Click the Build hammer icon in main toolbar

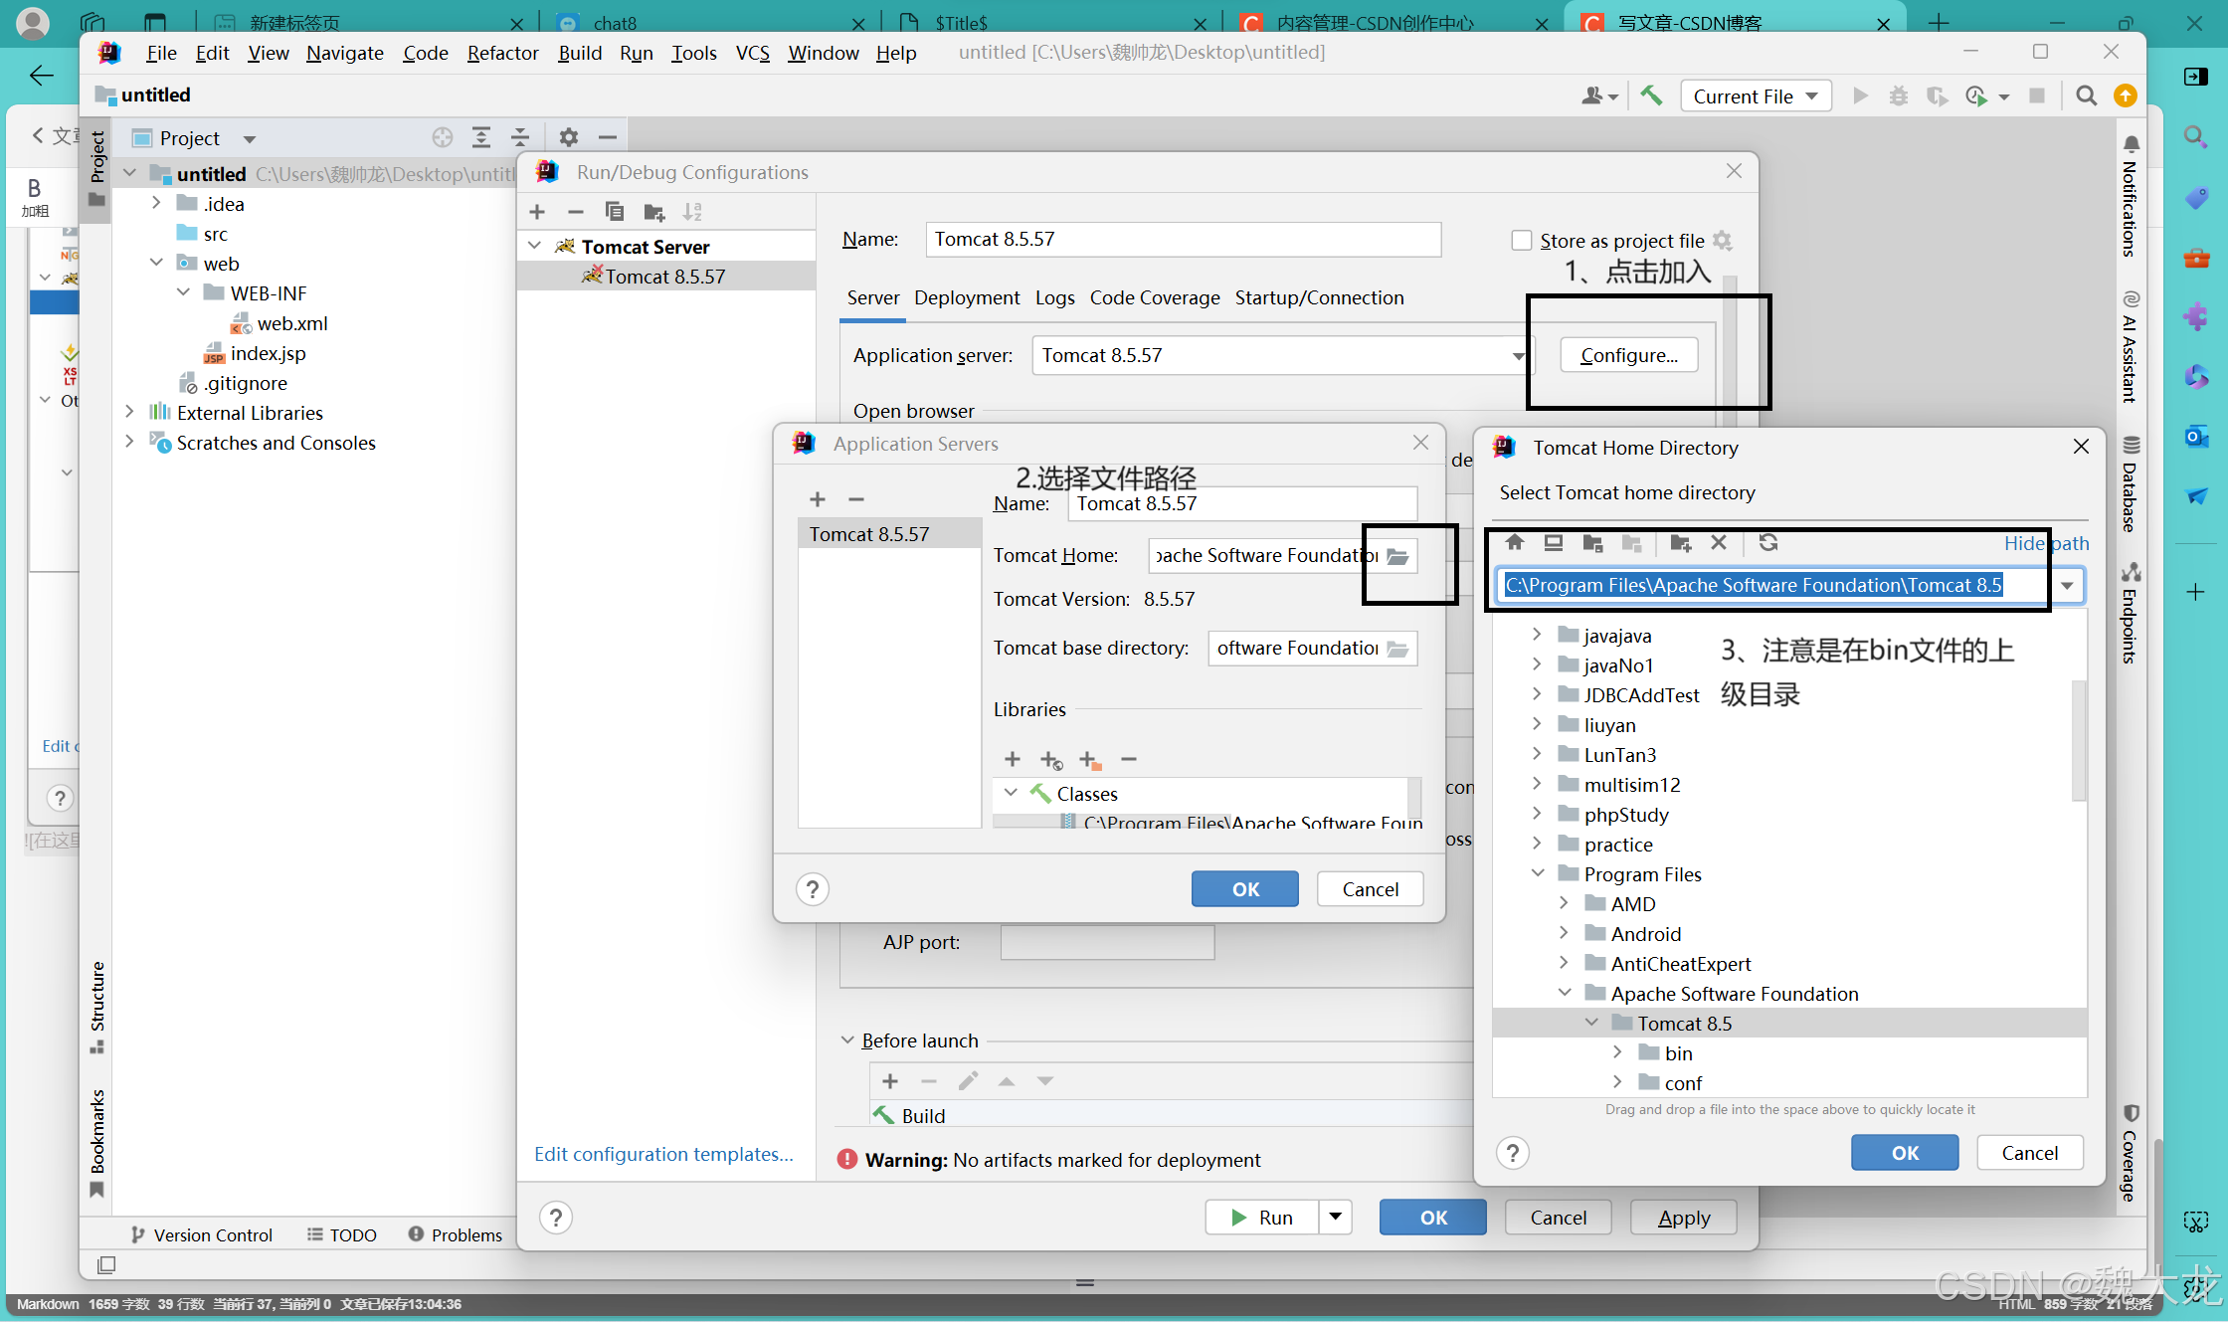(1651, 95)
